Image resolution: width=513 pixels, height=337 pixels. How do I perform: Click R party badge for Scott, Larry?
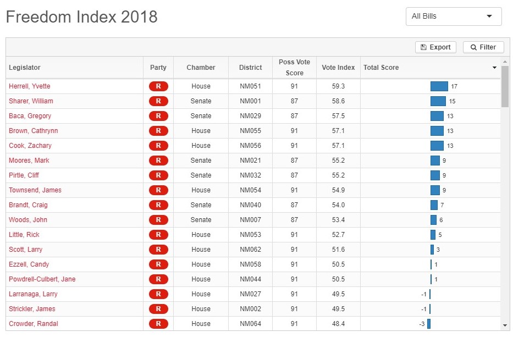tap(158, 250)
